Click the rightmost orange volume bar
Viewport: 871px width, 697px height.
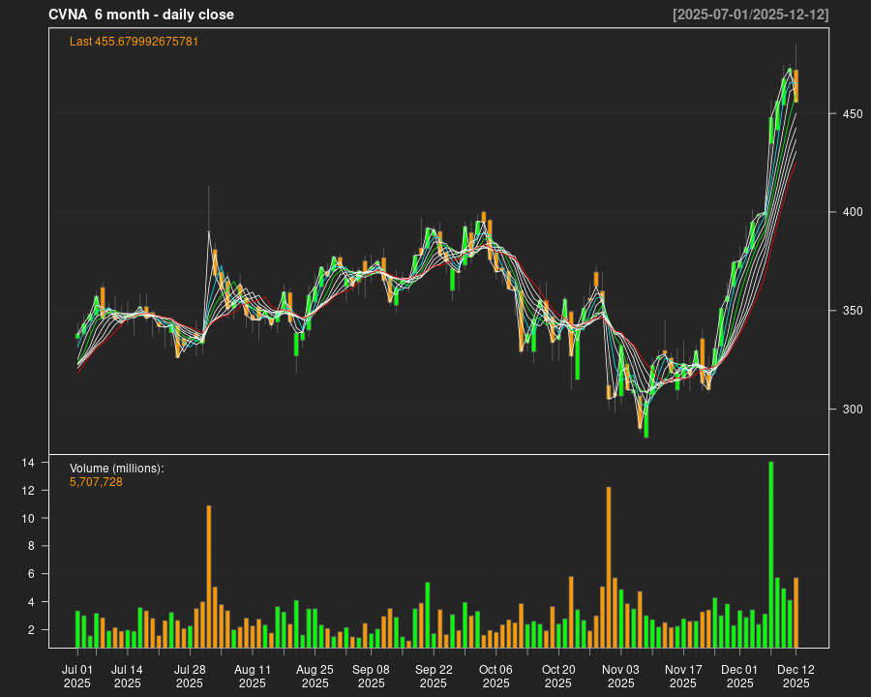click(x=796, y=612)
